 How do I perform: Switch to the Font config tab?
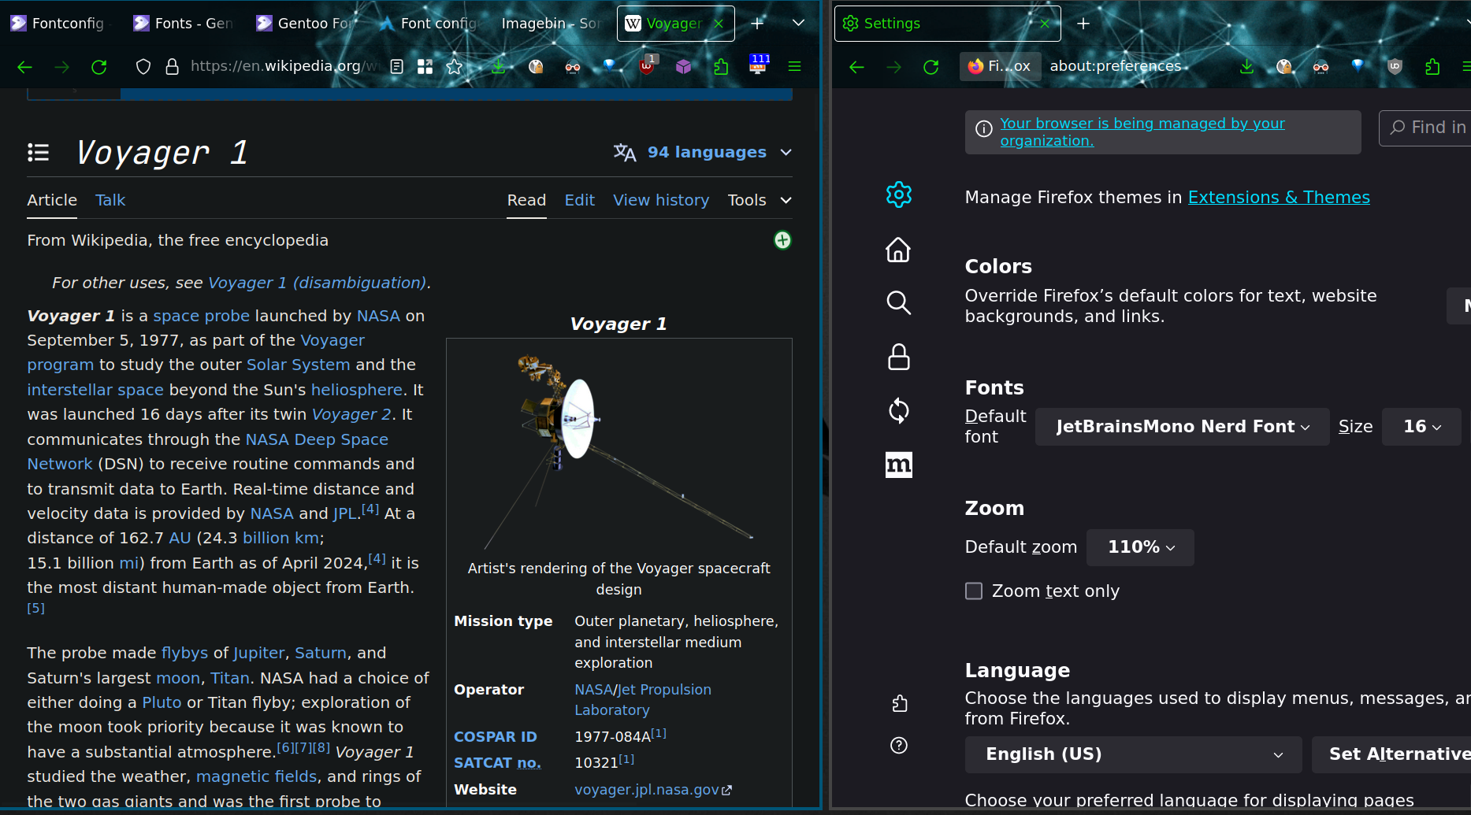click(x=430, y=23)
